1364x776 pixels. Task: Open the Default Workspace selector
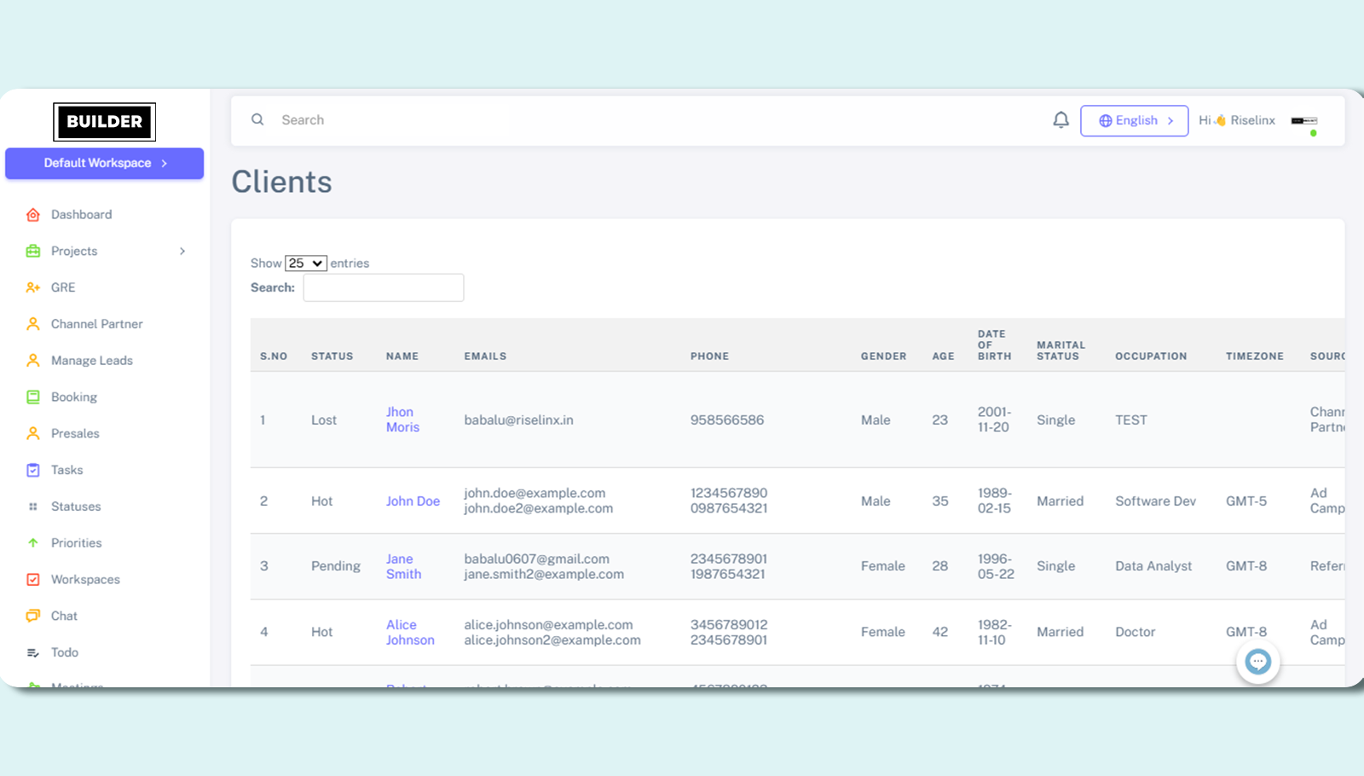pos(105,164)
